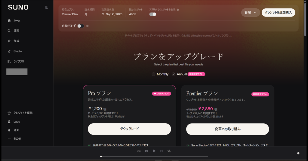Click the 4905 remaining credits value
This screenshot has height=161, width=308.
(133, 14)
